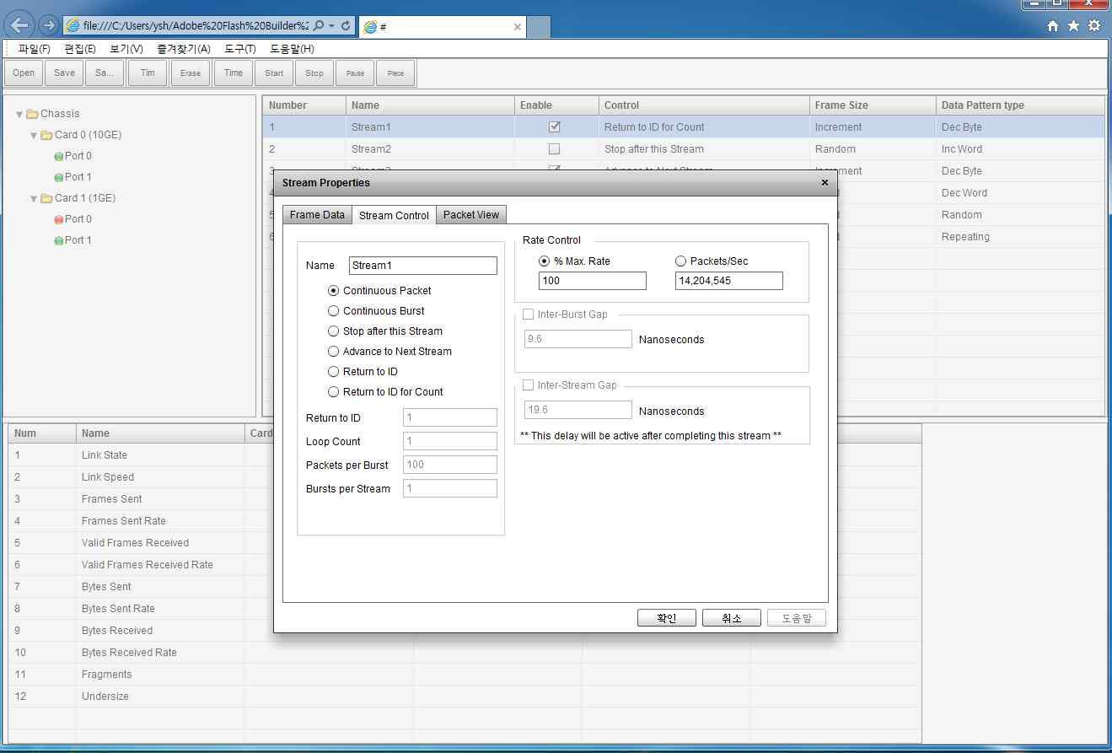This screenshot has height=753, width=1112.
Task: Click the Packets/Sec field showing 14,204,545
Action: [729, 281]
